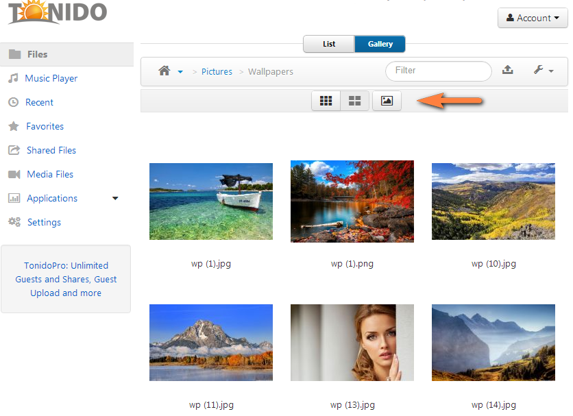This screenshot has height=416, width=573.
Task: Switch to List view tab
Action: pos(329,44)
